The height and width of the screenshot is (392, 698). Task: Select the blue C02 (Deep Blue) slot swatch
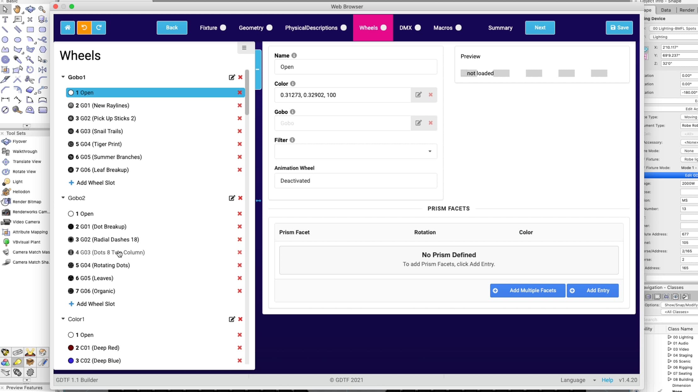tap(71, 361)
